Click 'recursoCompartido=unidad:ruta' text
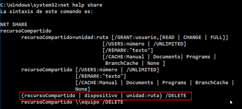Image resolution: width=242 pixels, height=109 pixels. tap(65, 37)
